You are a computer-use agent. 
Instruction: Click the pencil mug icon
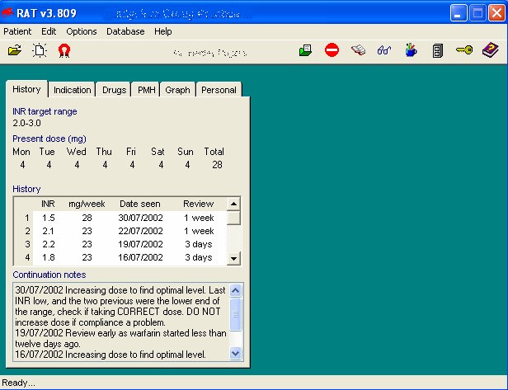coord(411,50)
